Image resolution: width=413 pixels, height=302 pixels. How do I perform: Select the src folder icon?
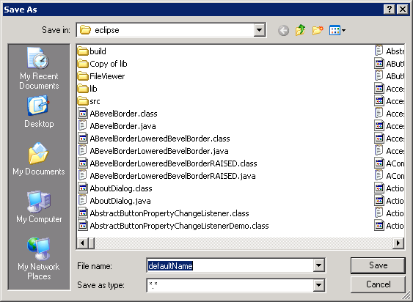point(83,101)
